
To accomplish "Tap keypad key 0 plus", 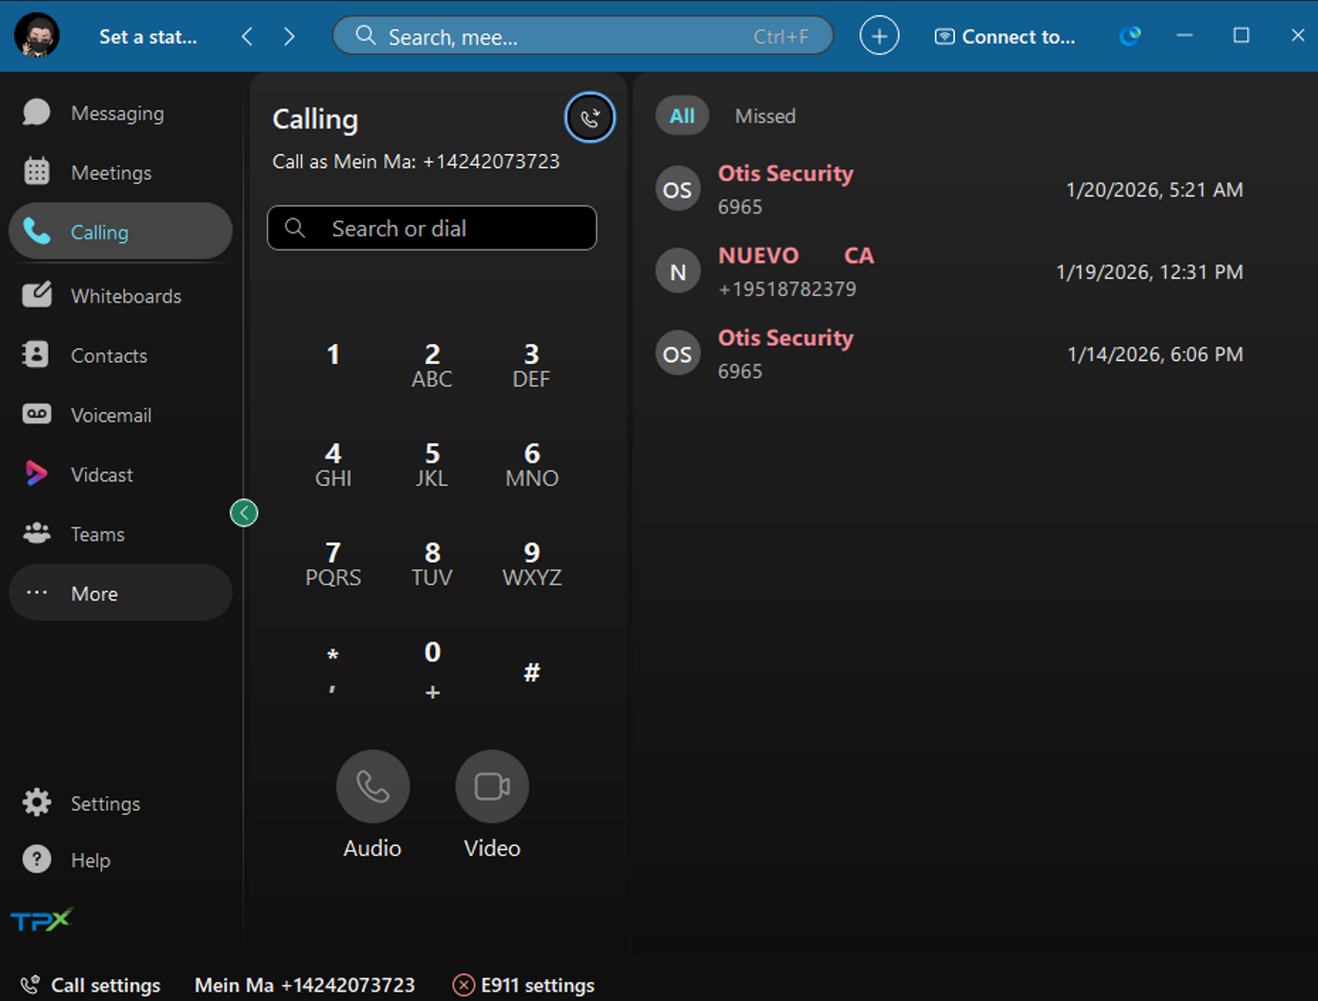I will tap(432, 671).
